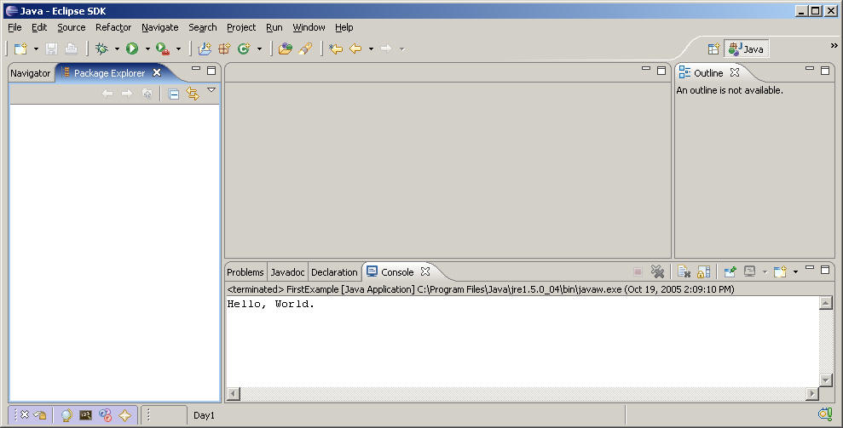The width and height of the screenshot is (843, 428).
Task: Open the External Tools dropdown arrow
Action: point(178,49)
